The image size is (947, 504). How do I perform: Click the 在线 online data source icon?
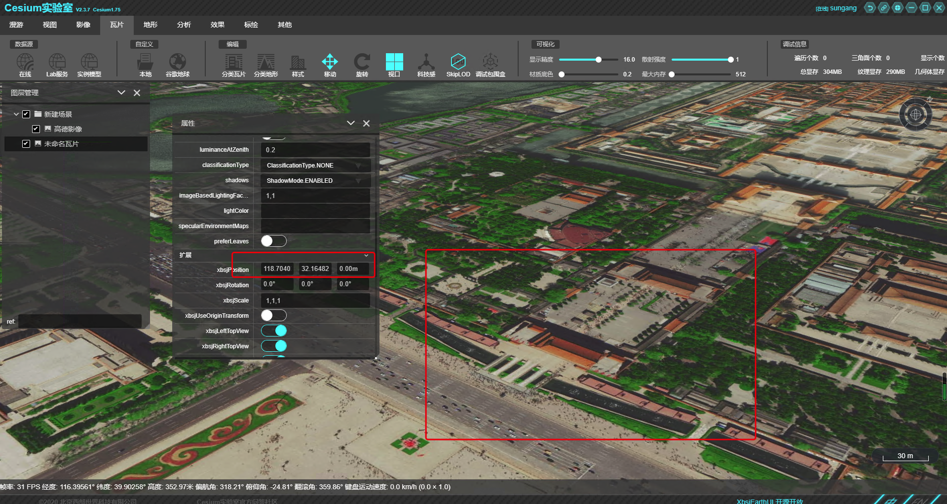tap(25, 63)
